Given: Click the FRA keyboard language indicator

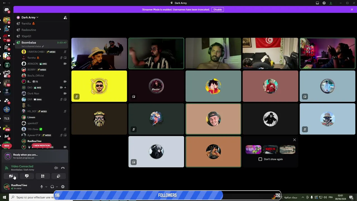Looking at the screenshot, I should tap(331, 197).
